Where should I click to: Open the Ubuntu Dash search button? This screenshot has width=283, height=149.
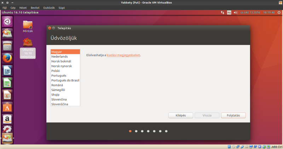coord(7,22)
